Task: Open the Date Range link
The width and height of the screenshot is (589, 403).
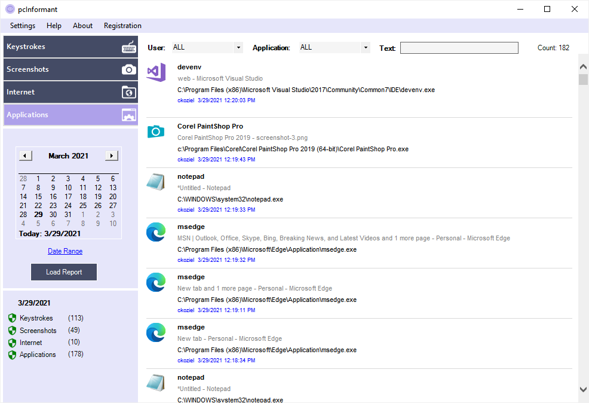Action: [x=65, y=251]
